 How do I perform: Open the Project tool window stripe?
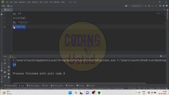click(x=2, y=12)
